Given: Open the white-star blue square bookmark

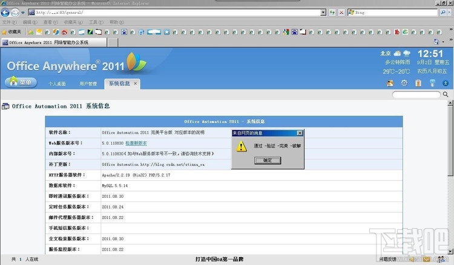Looking at the screenshot, I should point(167,32).
